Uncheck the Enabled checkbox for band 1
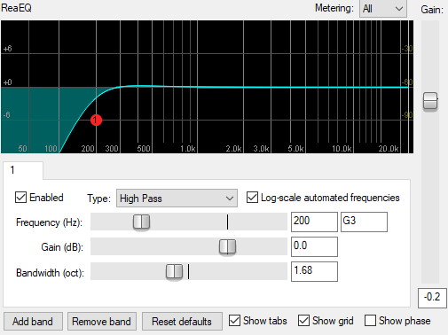Image resolution: width=448 pixels, height=335 pixels. pos(20,198)
